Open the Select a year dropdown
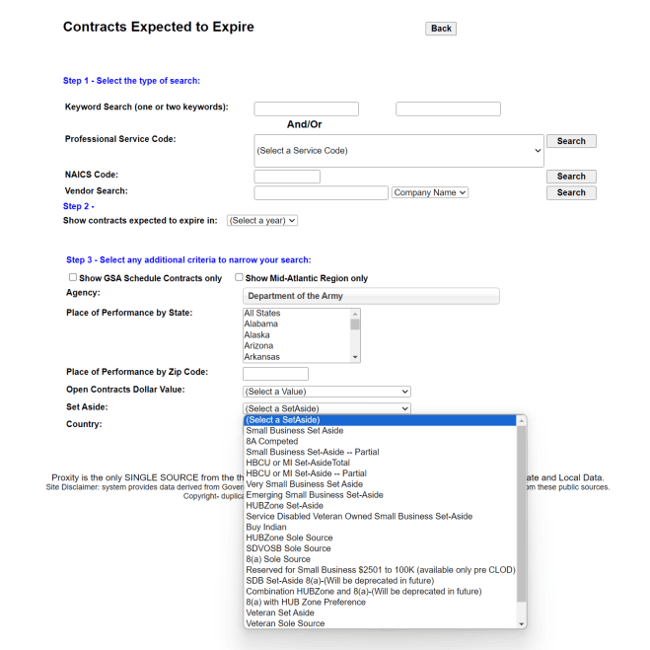 coord(262,221)
